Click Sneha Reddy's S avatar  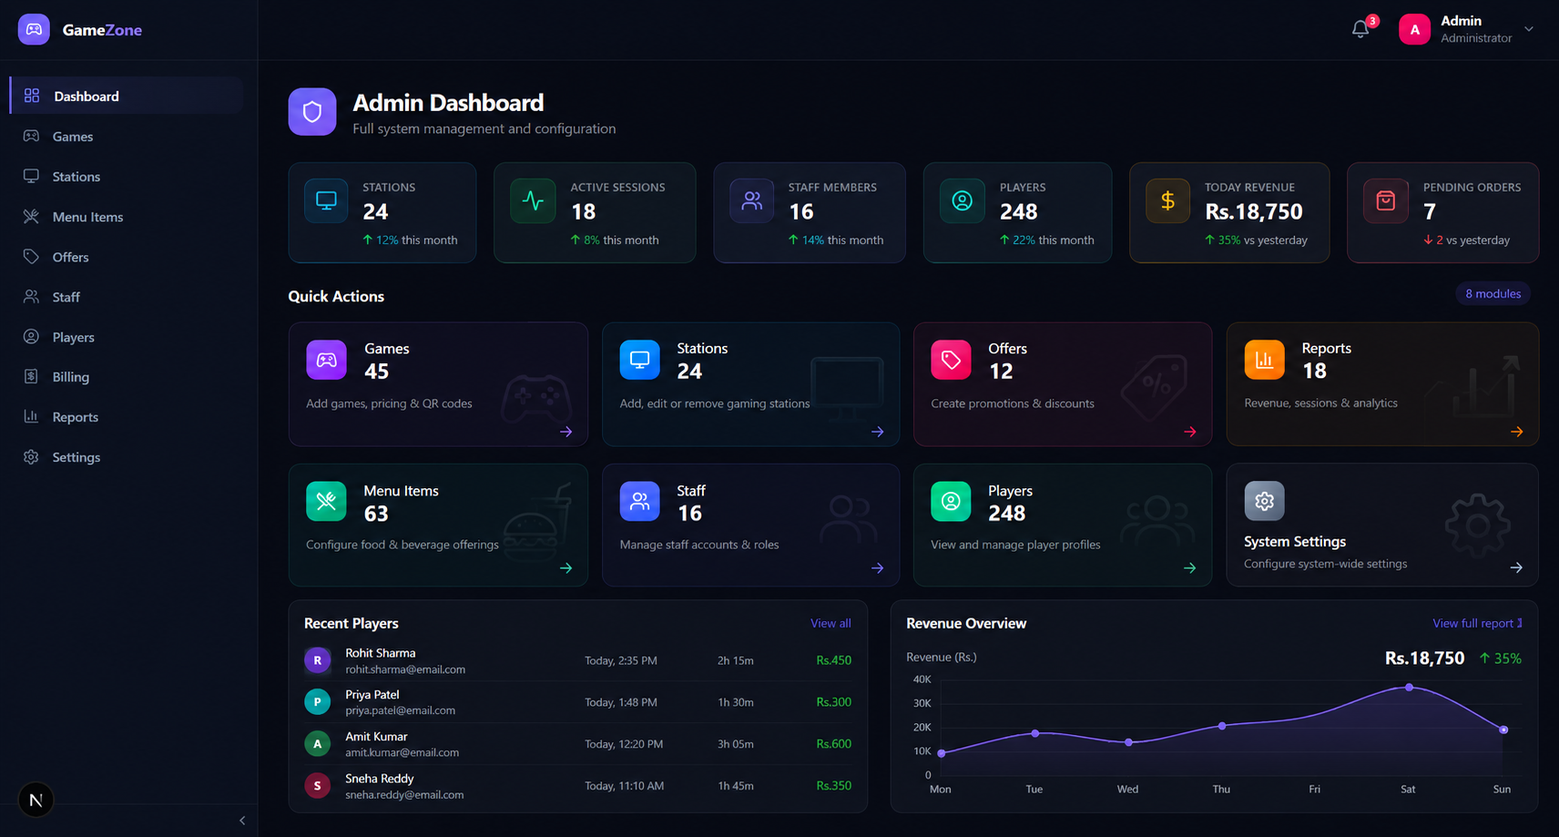tap(317, 785)
